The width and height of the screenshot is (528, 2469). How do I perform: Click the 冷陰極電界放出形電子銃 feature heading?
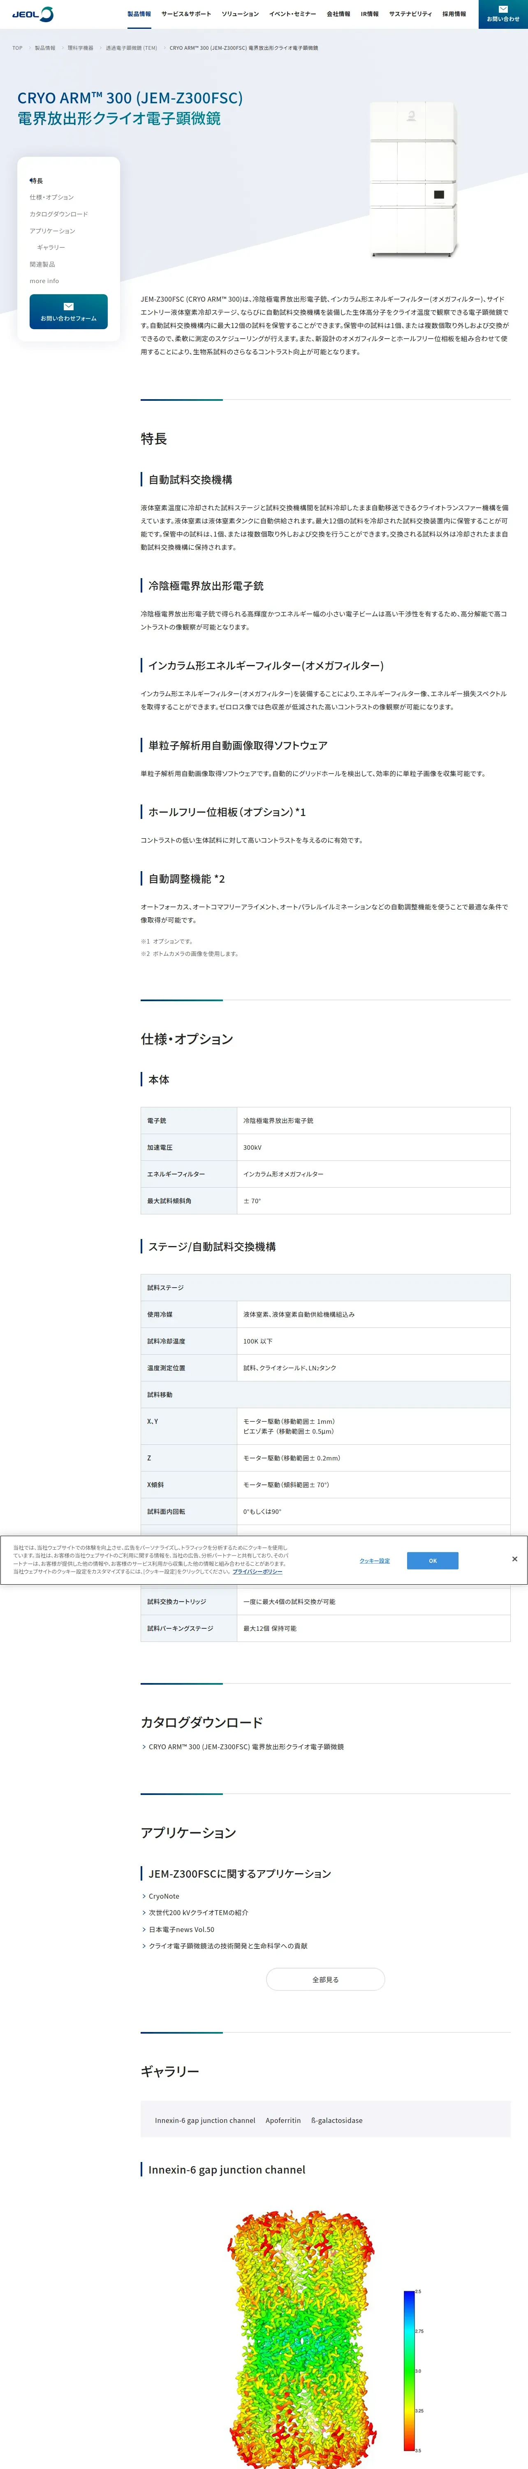(206, 586)
